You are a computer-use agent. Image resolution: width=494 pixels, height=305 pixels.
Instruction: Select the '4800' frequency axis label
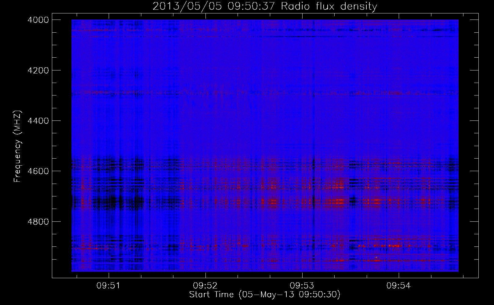pyautogui.click(x=38, y=222)
